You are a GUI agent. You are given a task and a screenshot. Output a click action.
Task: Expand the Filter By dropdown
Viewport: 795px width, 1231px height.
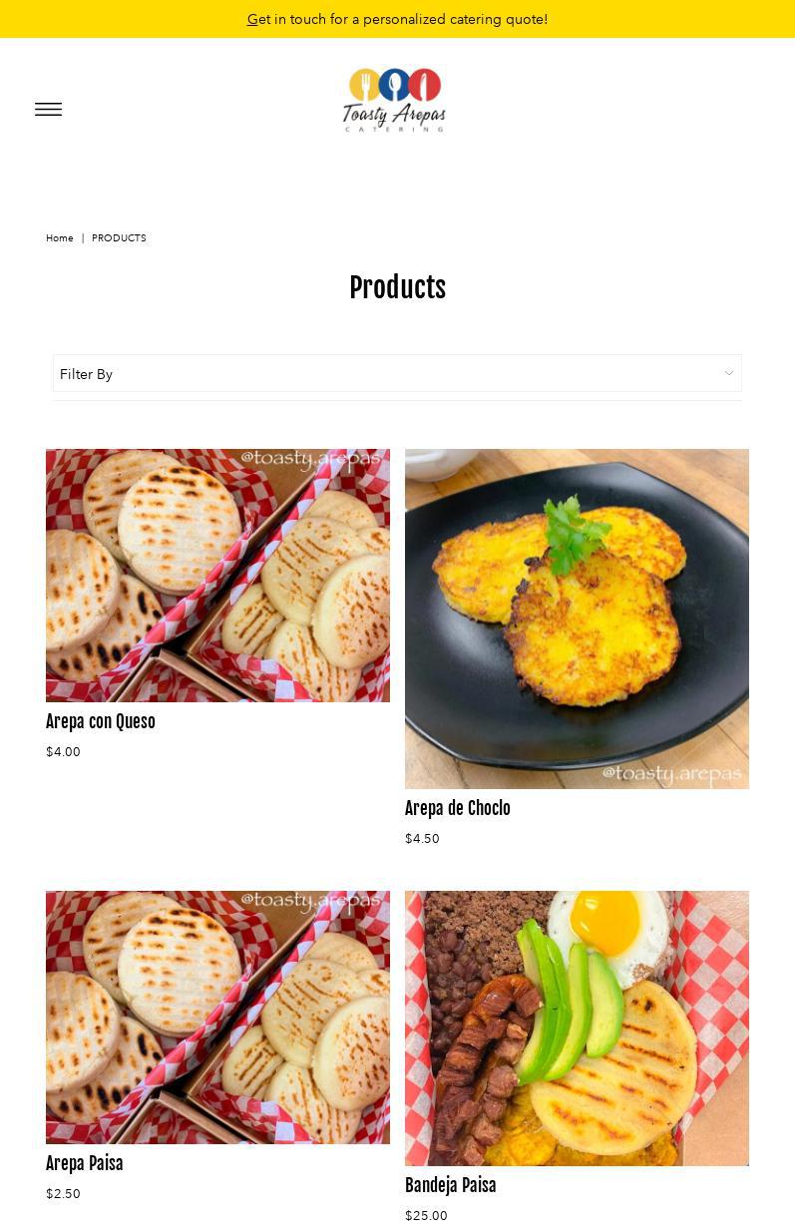click(397, 373)
